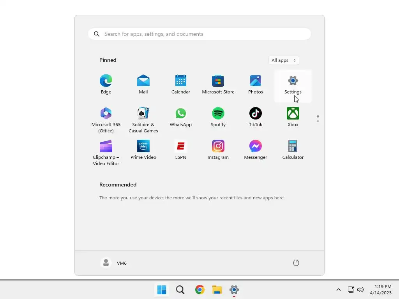The height and width of the screenshot is (299, 399).
Task: Launch Microsoft 365 (Office)
Action: (x=106, y=120)
